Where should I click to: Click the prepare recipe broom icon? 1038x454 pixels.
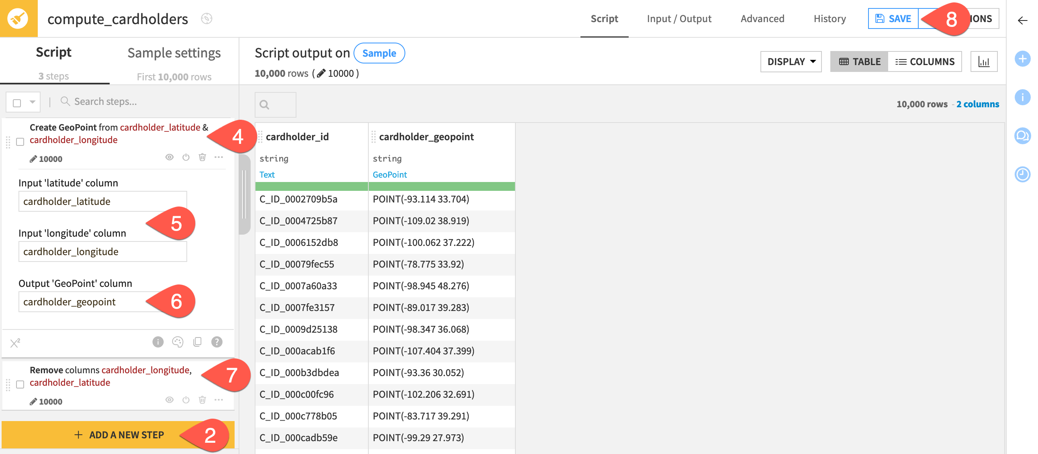18,18
